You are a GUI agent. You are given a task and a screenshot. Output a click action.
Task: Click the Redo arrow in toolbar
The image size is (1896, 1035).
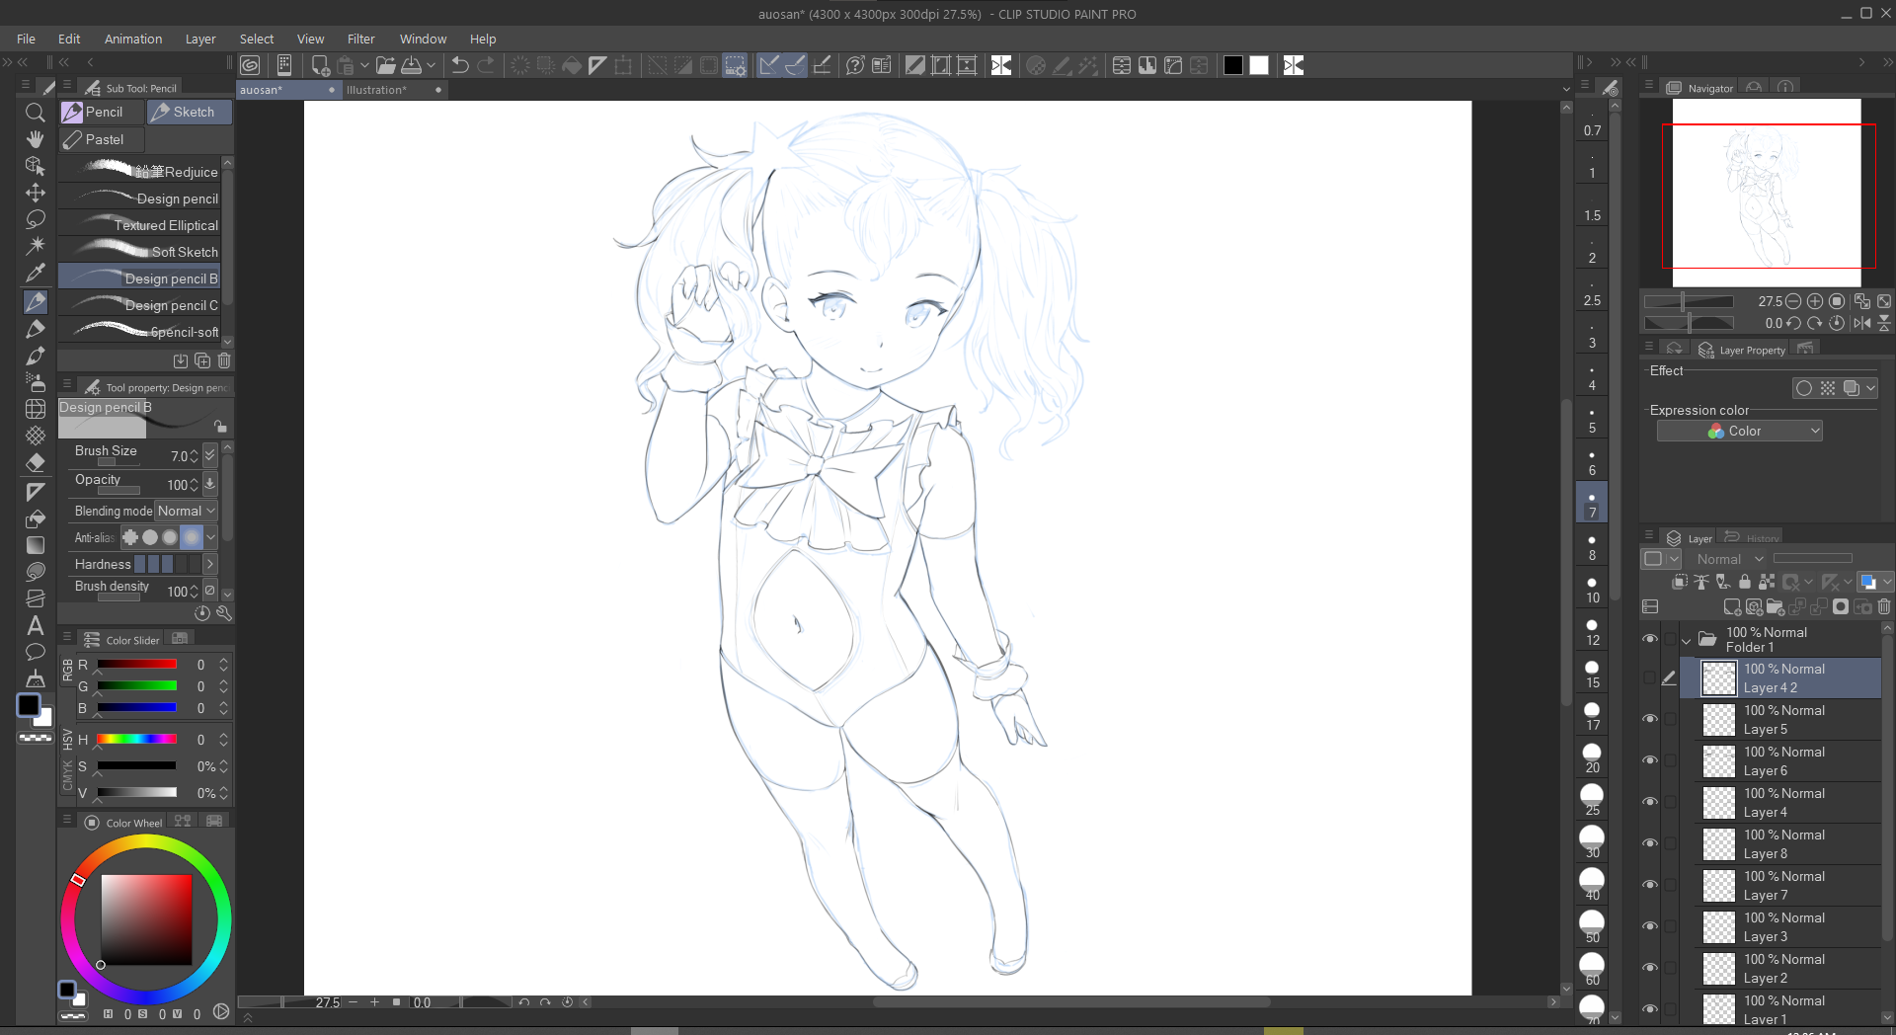click(486, 65)
